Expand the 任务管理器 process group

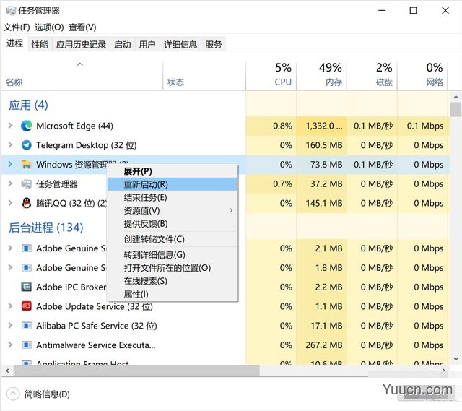tap(10, 183)
